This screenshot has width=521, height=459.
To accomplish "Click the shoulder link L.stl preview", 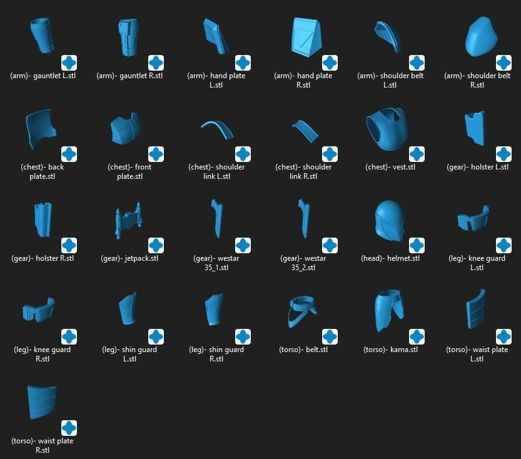I will pos(217,129).
